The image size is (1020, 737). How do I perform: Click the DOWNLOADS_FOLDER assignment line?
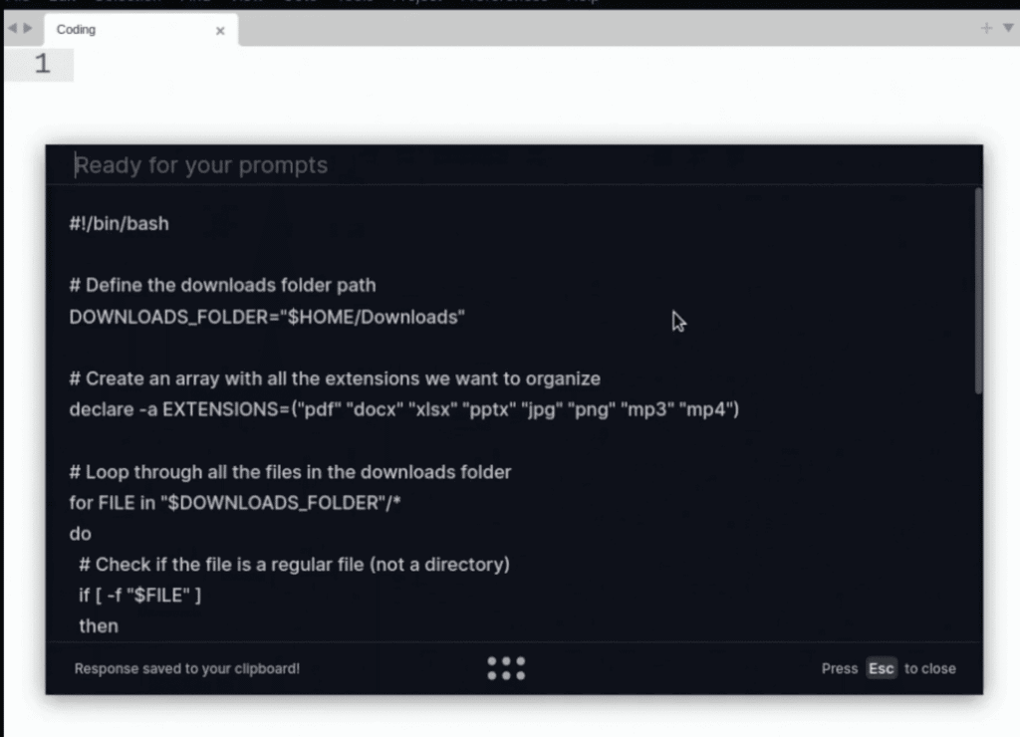tap(267, 318)
